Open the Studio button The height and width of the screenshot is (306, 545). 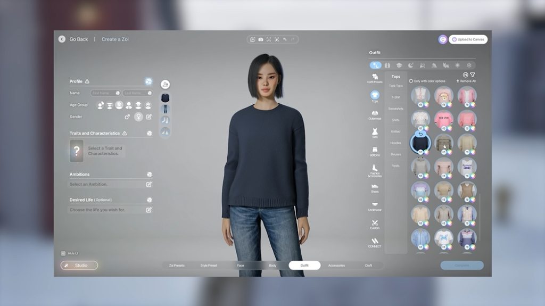79,265
